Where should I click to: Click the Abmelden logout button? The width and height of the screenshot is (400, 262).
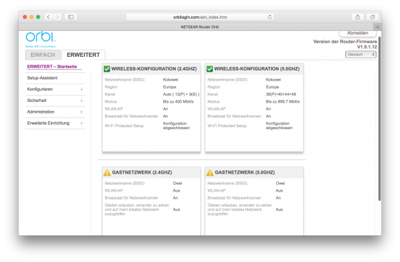[x=357, y=33]
